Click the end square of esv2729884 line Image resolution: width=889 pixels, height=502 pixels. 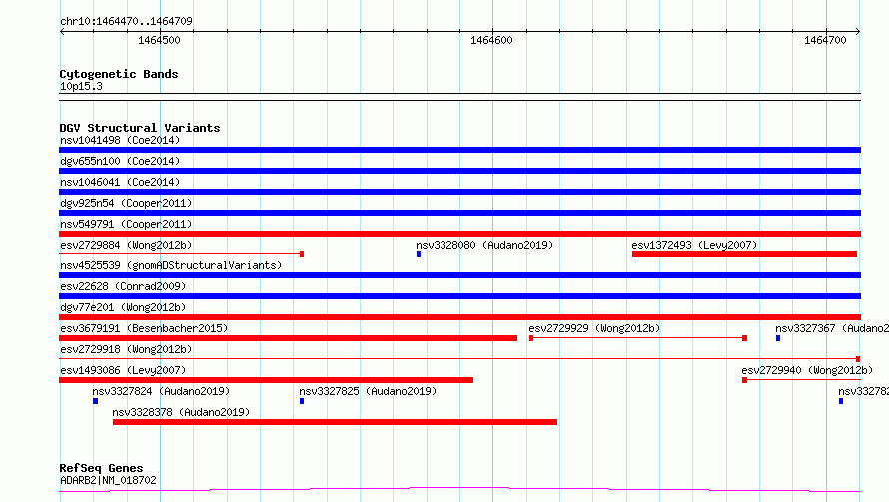[302, 254]
